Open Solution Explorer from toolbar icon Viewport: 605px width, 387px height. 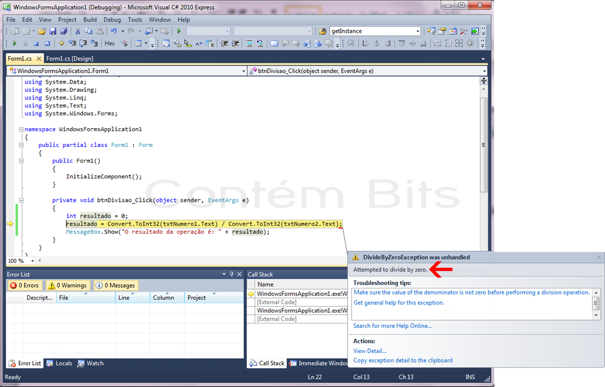pyautogui.click(x=431, y=31)
